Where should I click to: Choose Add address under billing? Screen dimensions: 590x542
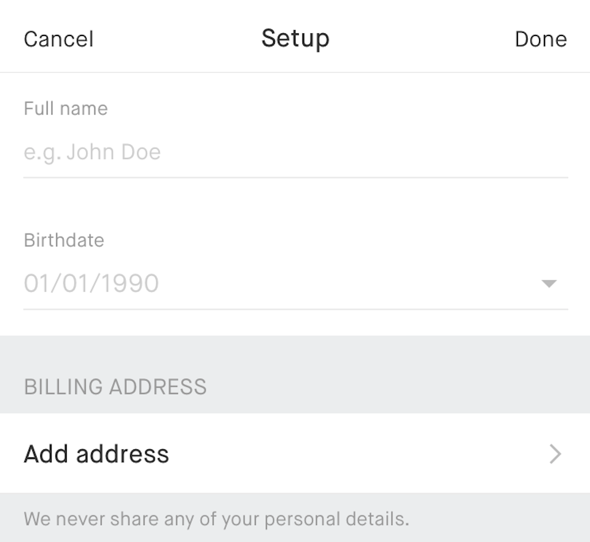point(95,454)
